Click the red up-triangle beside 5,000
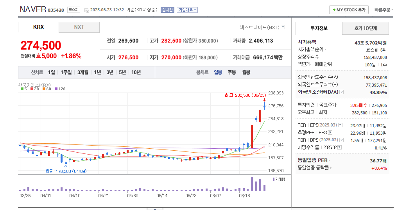 pyautogui.click(x=39, y=56)
